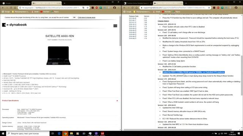Launch Edge from the taskbar

pos(59,133)
